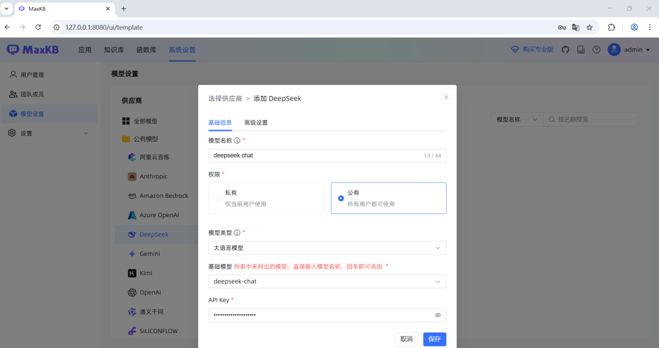The image size is (659, 348).
Task: Click the browser password key icon
Action: pos(562,27)
